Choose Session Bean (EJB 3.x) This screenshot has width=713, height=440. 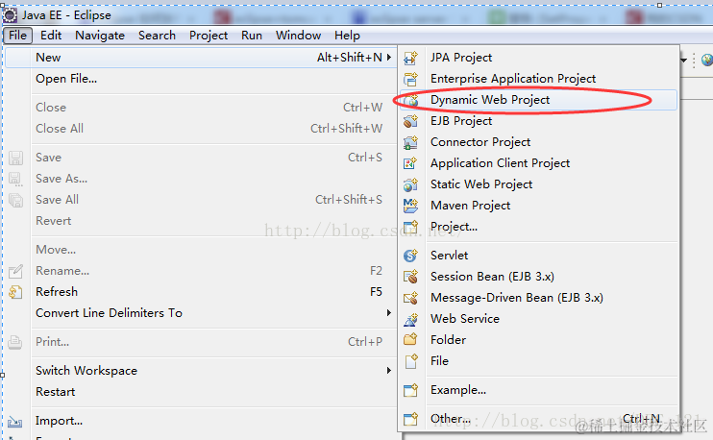coord(538,277)
